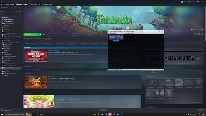Select Red Dead Redemption 2 in library
Image resolution: width=206 pixels, height=116 pixels.
[10, 56]
